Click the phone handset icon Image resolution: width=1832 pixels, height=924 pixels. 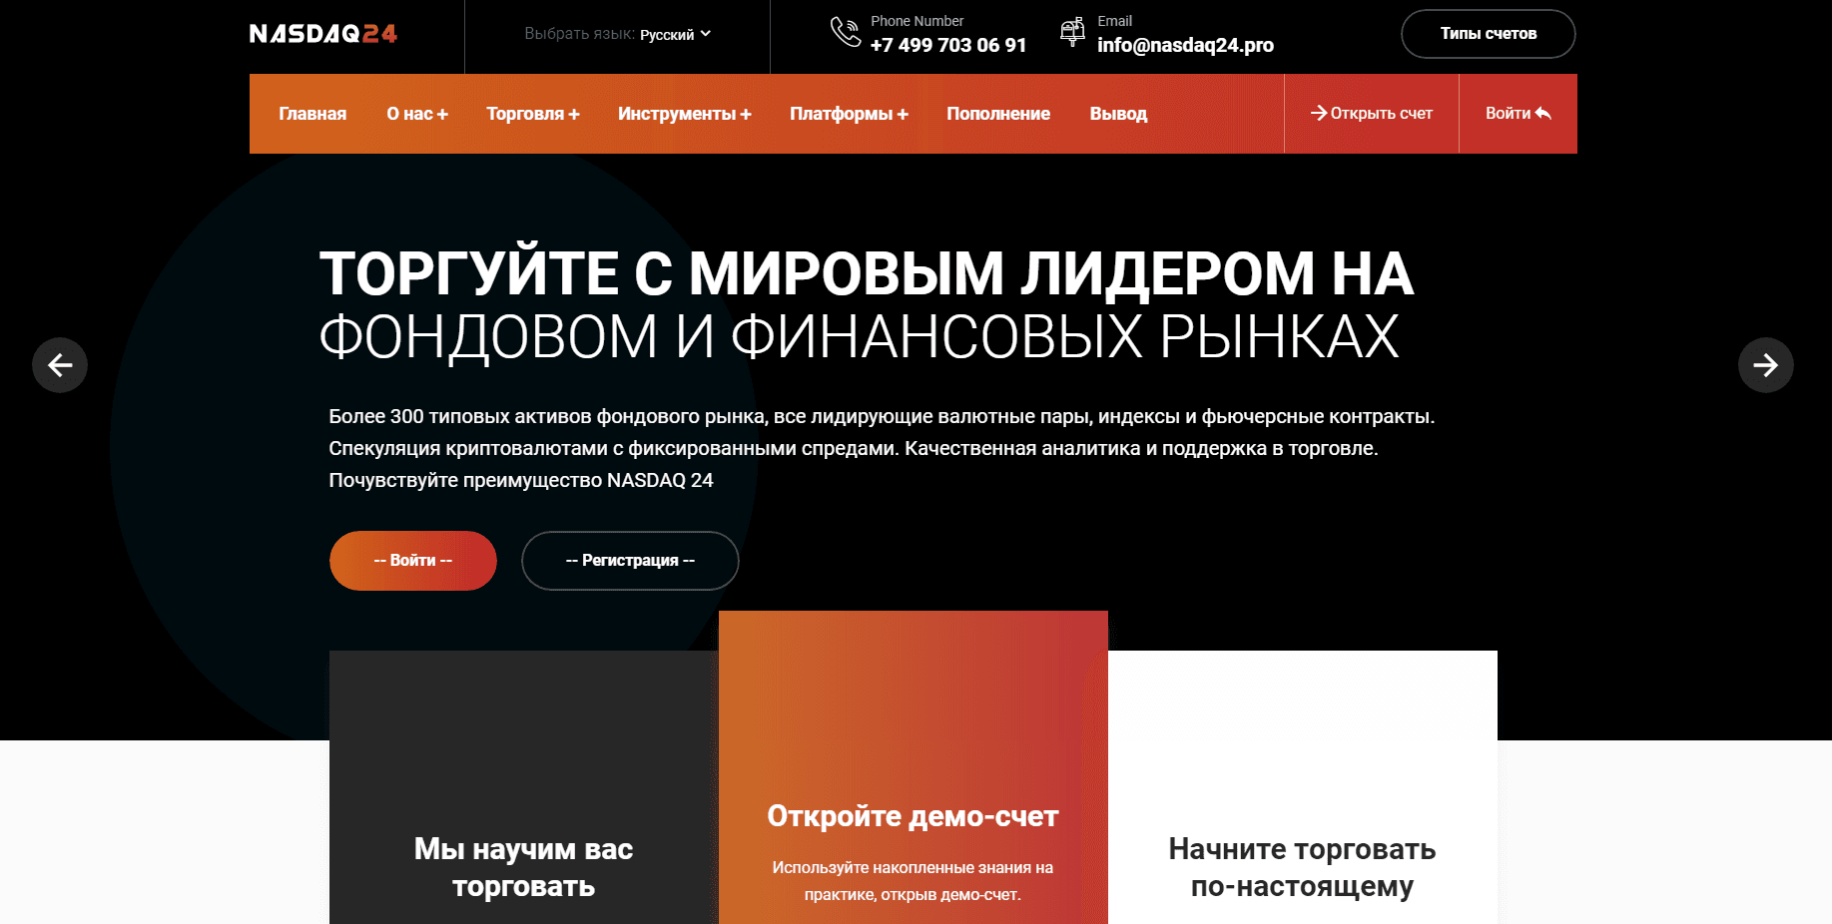pos(845,32)
